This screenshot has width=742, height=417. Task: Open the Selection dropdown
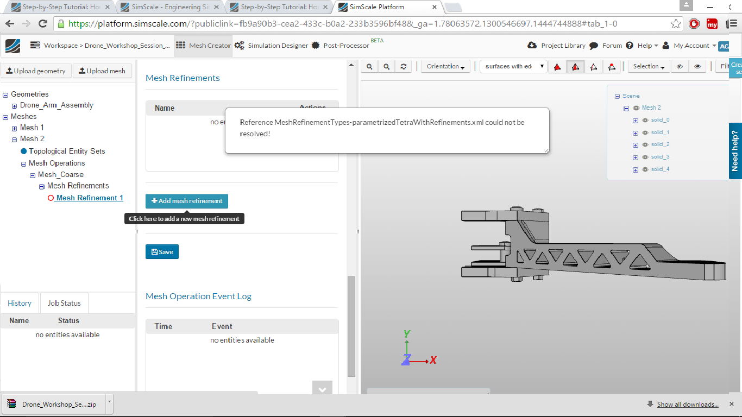[x=649, y=66]
